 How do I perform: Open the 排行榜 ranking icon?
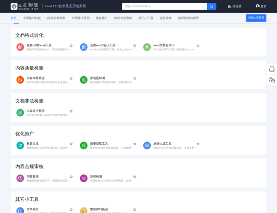[230, 6]
